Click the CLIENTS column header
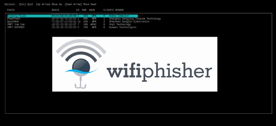Image resolution: width=276 pixels, height=126 pixels. [x=108, y=10]
